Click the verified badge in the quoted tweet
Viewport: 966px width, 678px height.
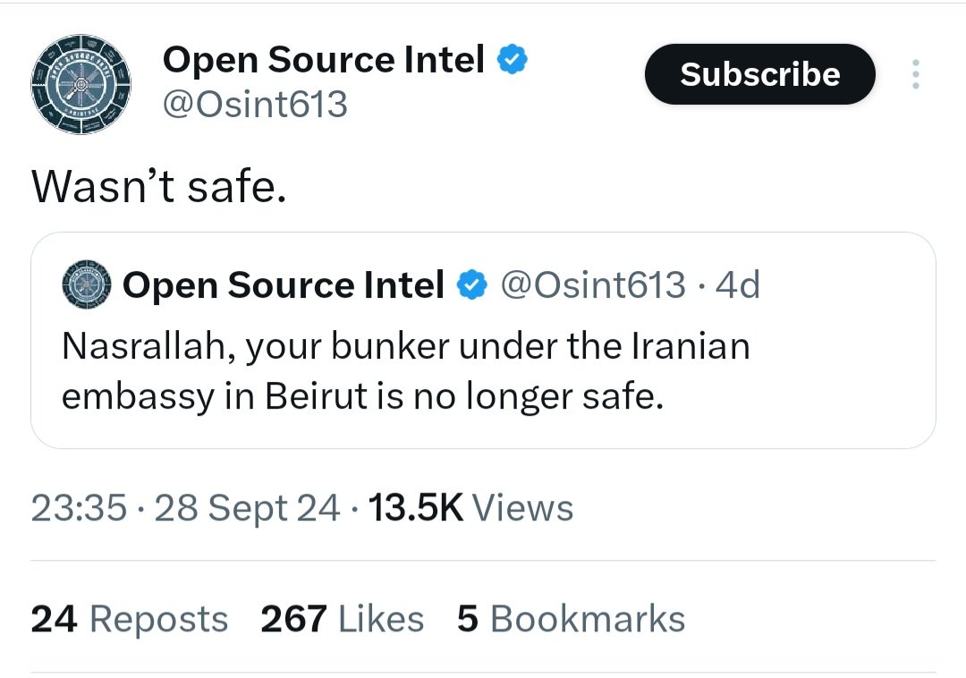coord(472,284)
